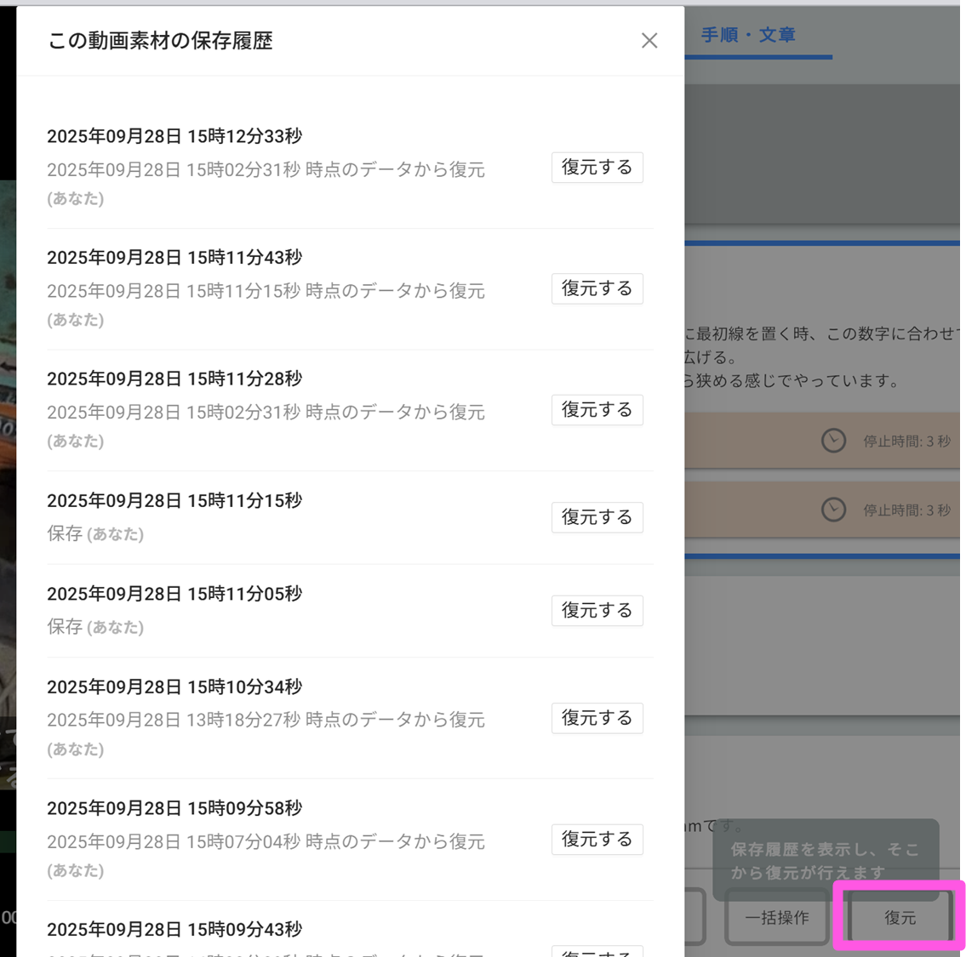Close the save history dialog
The width and height of the screenshot is (966, 957).
649,41
